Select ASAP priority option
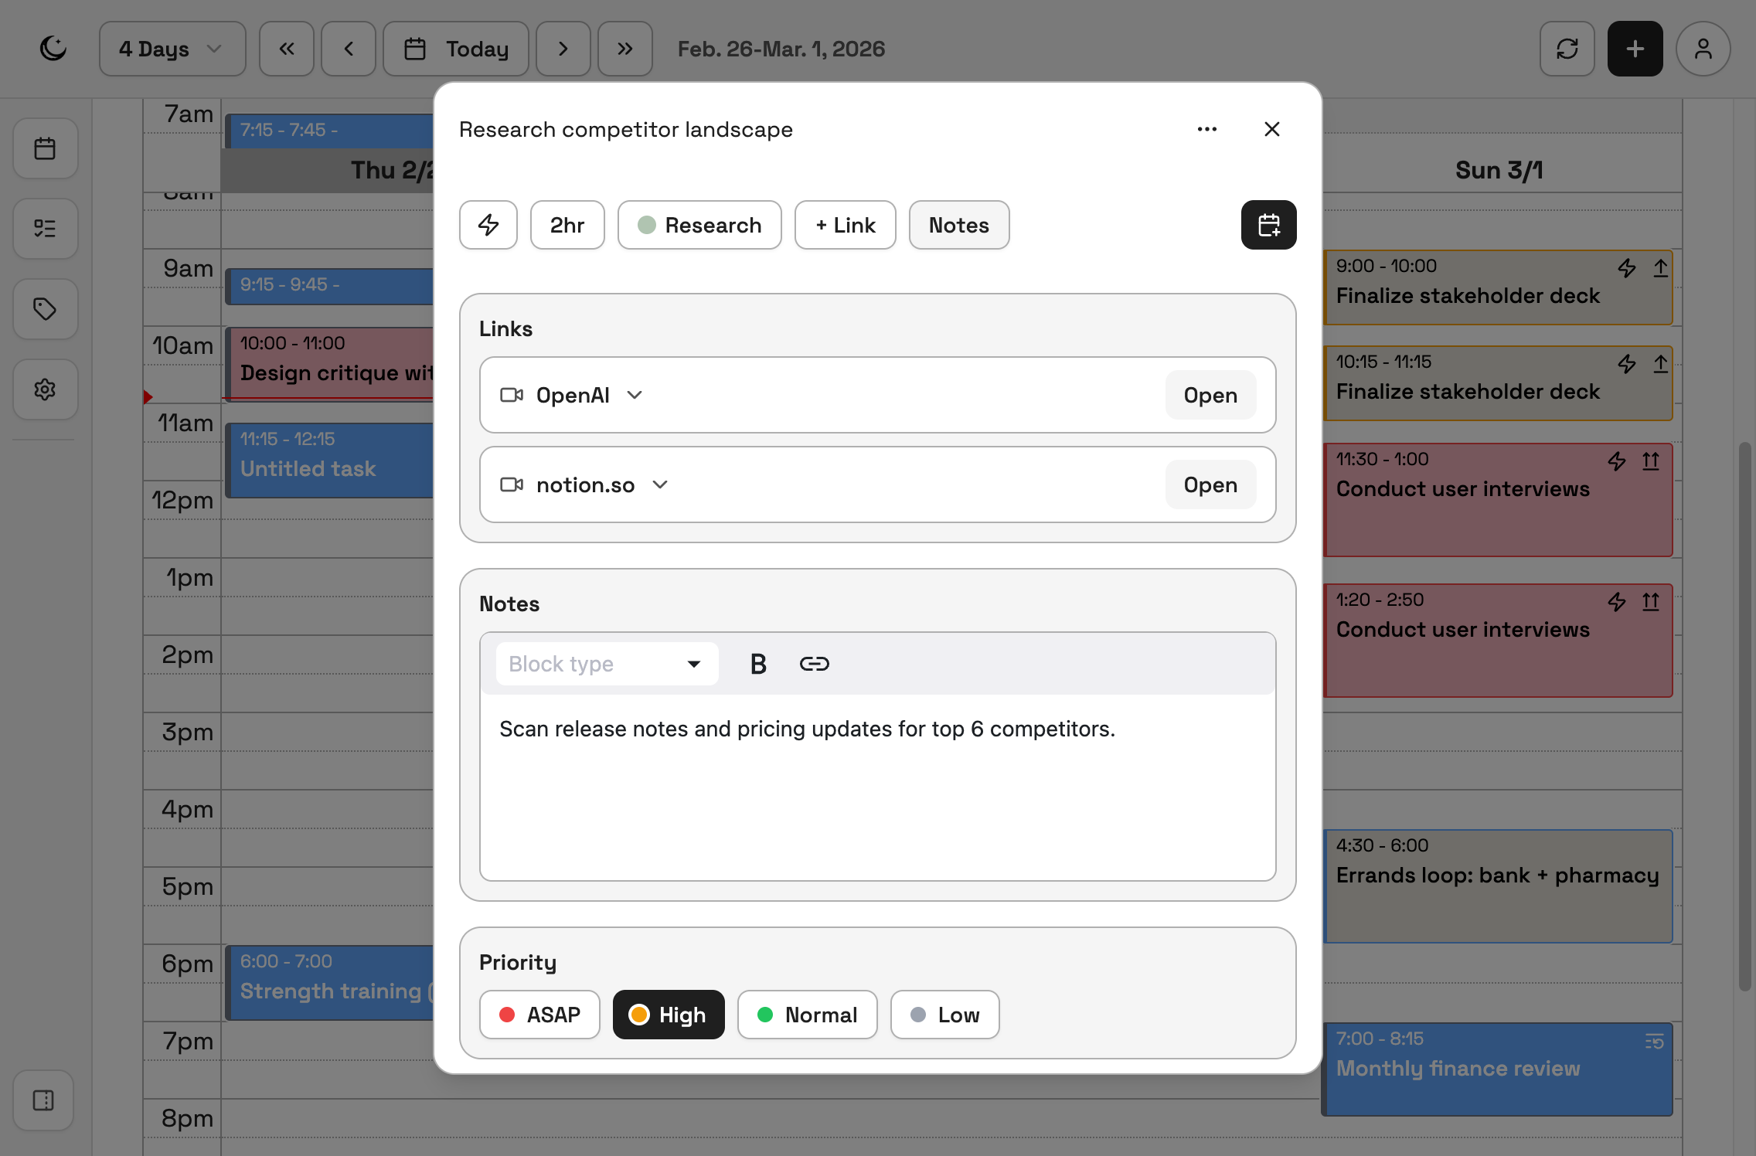The image size is (1756, 1156). [539, 1015]
